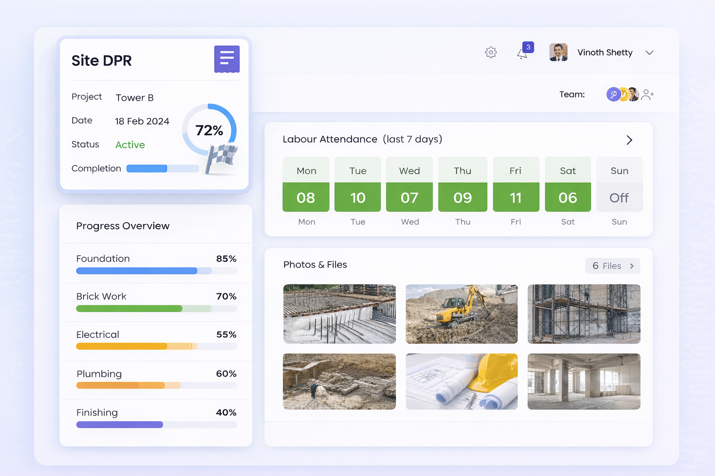
Task: Select Saturday's attendance tile showing 06
Action: [568, 184]
